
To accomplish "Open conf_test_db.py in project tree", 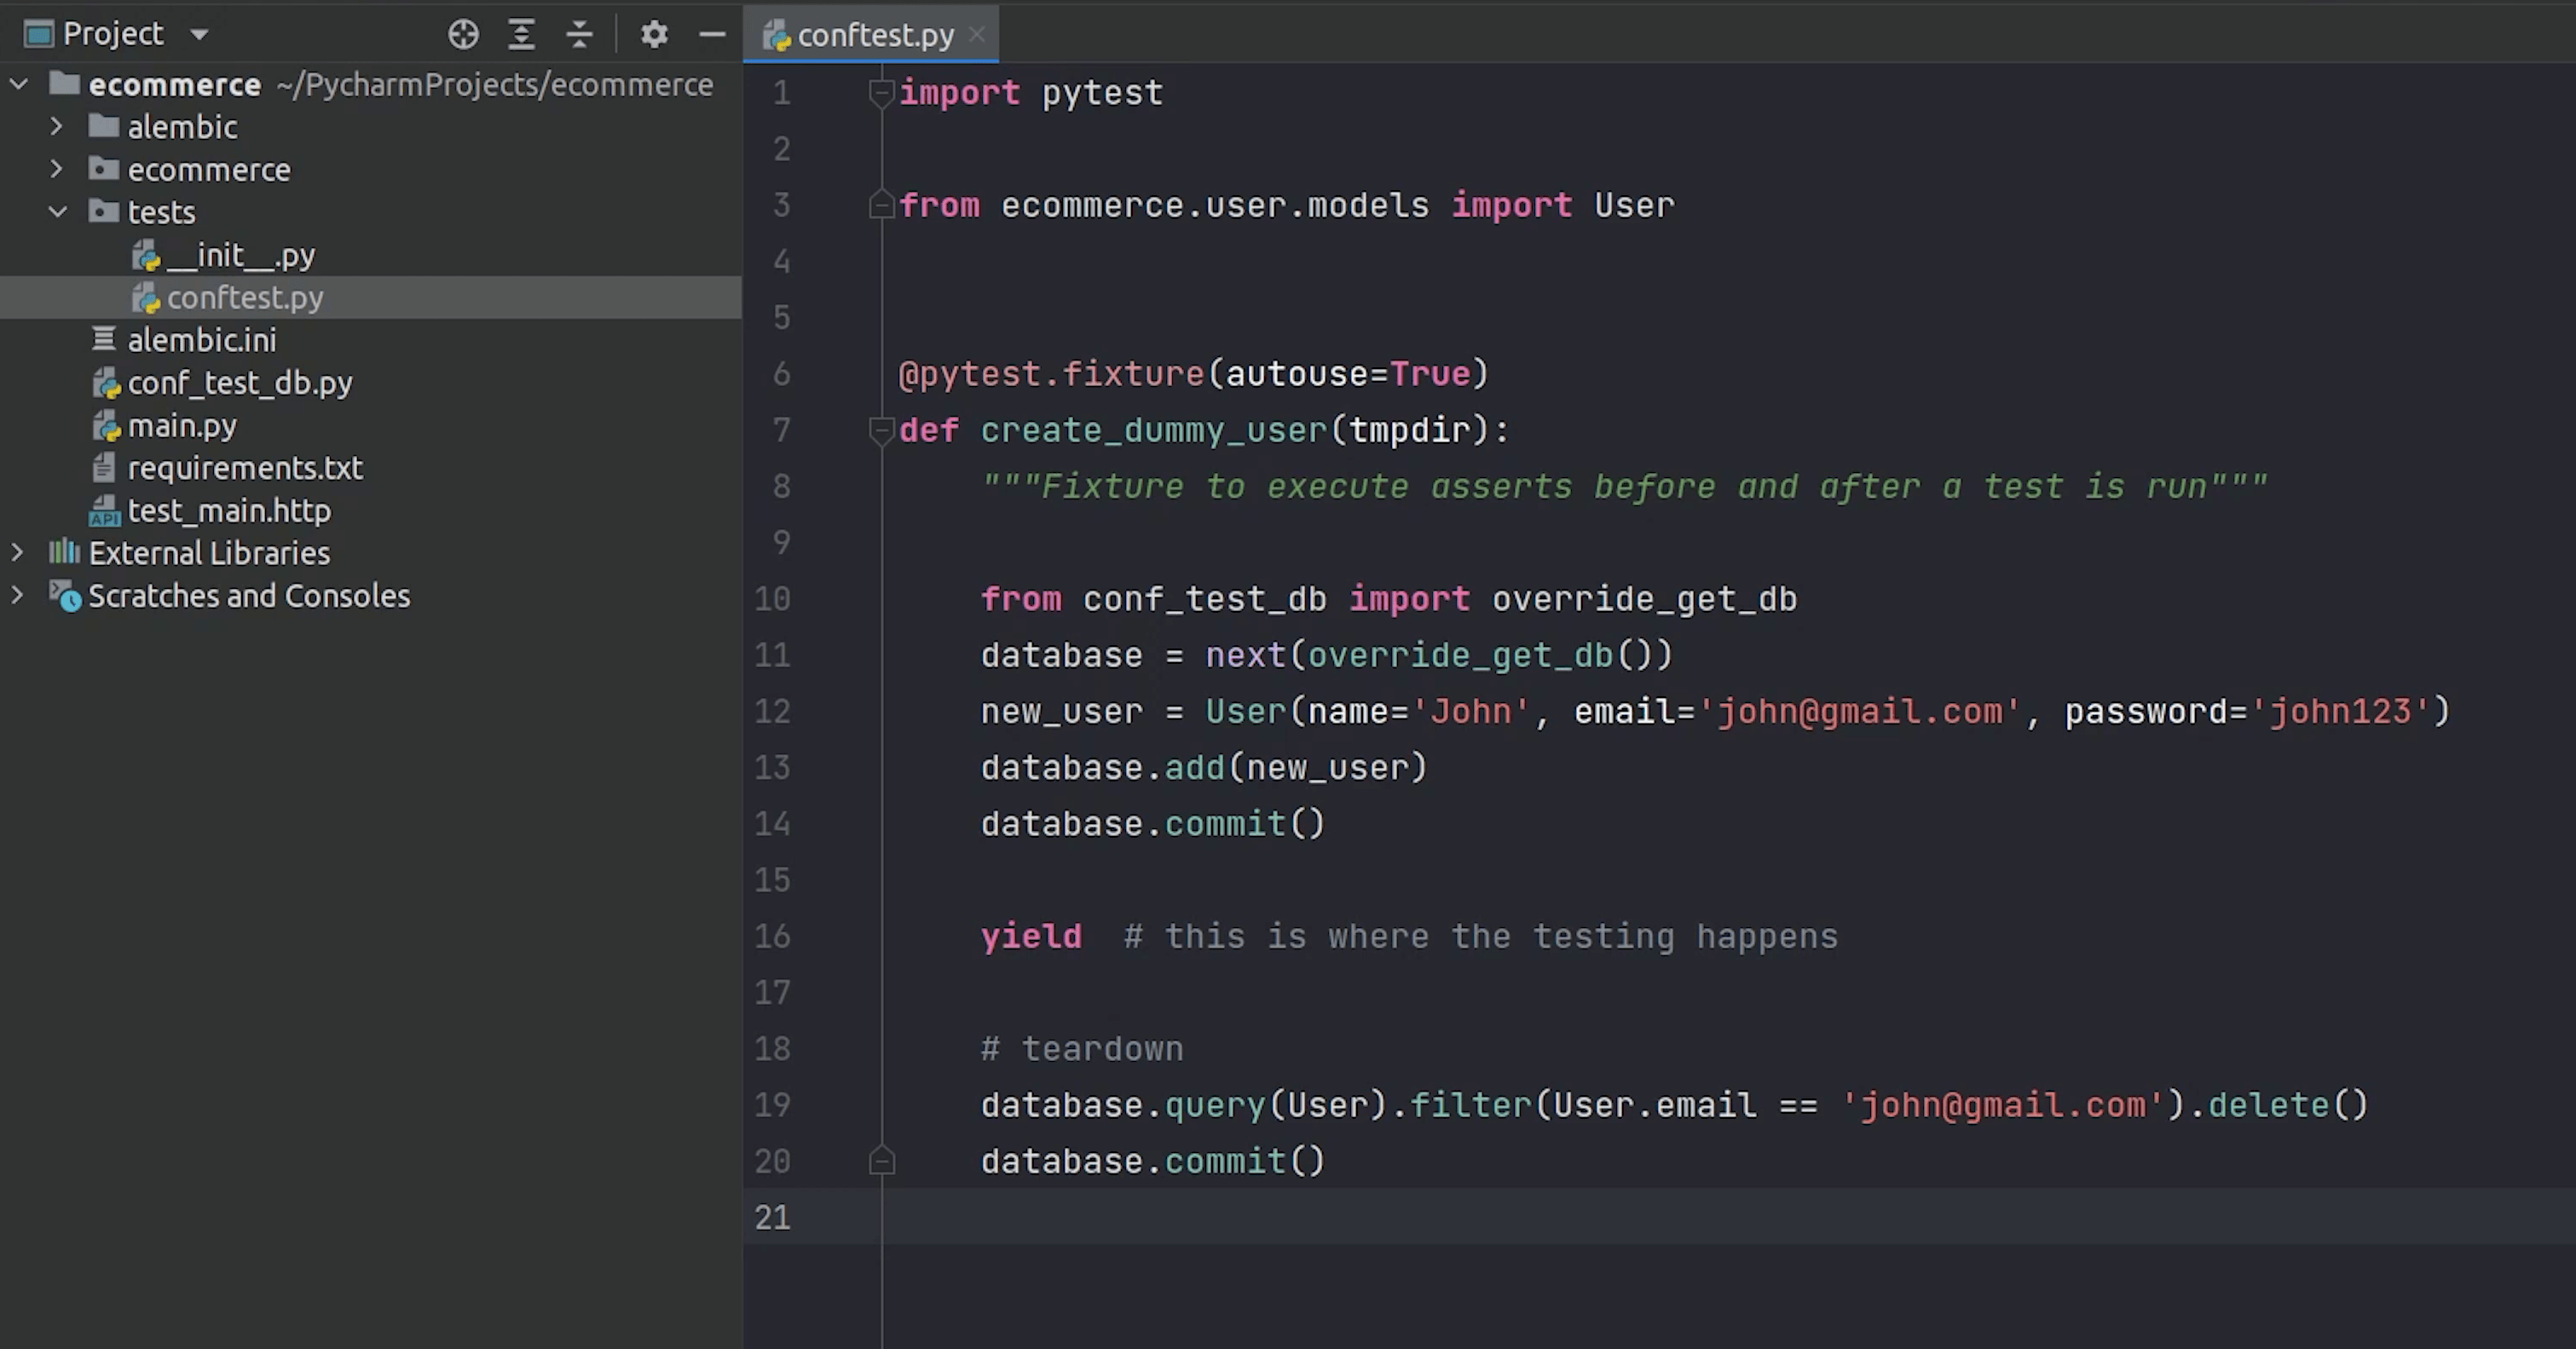I will coord(239,383).
